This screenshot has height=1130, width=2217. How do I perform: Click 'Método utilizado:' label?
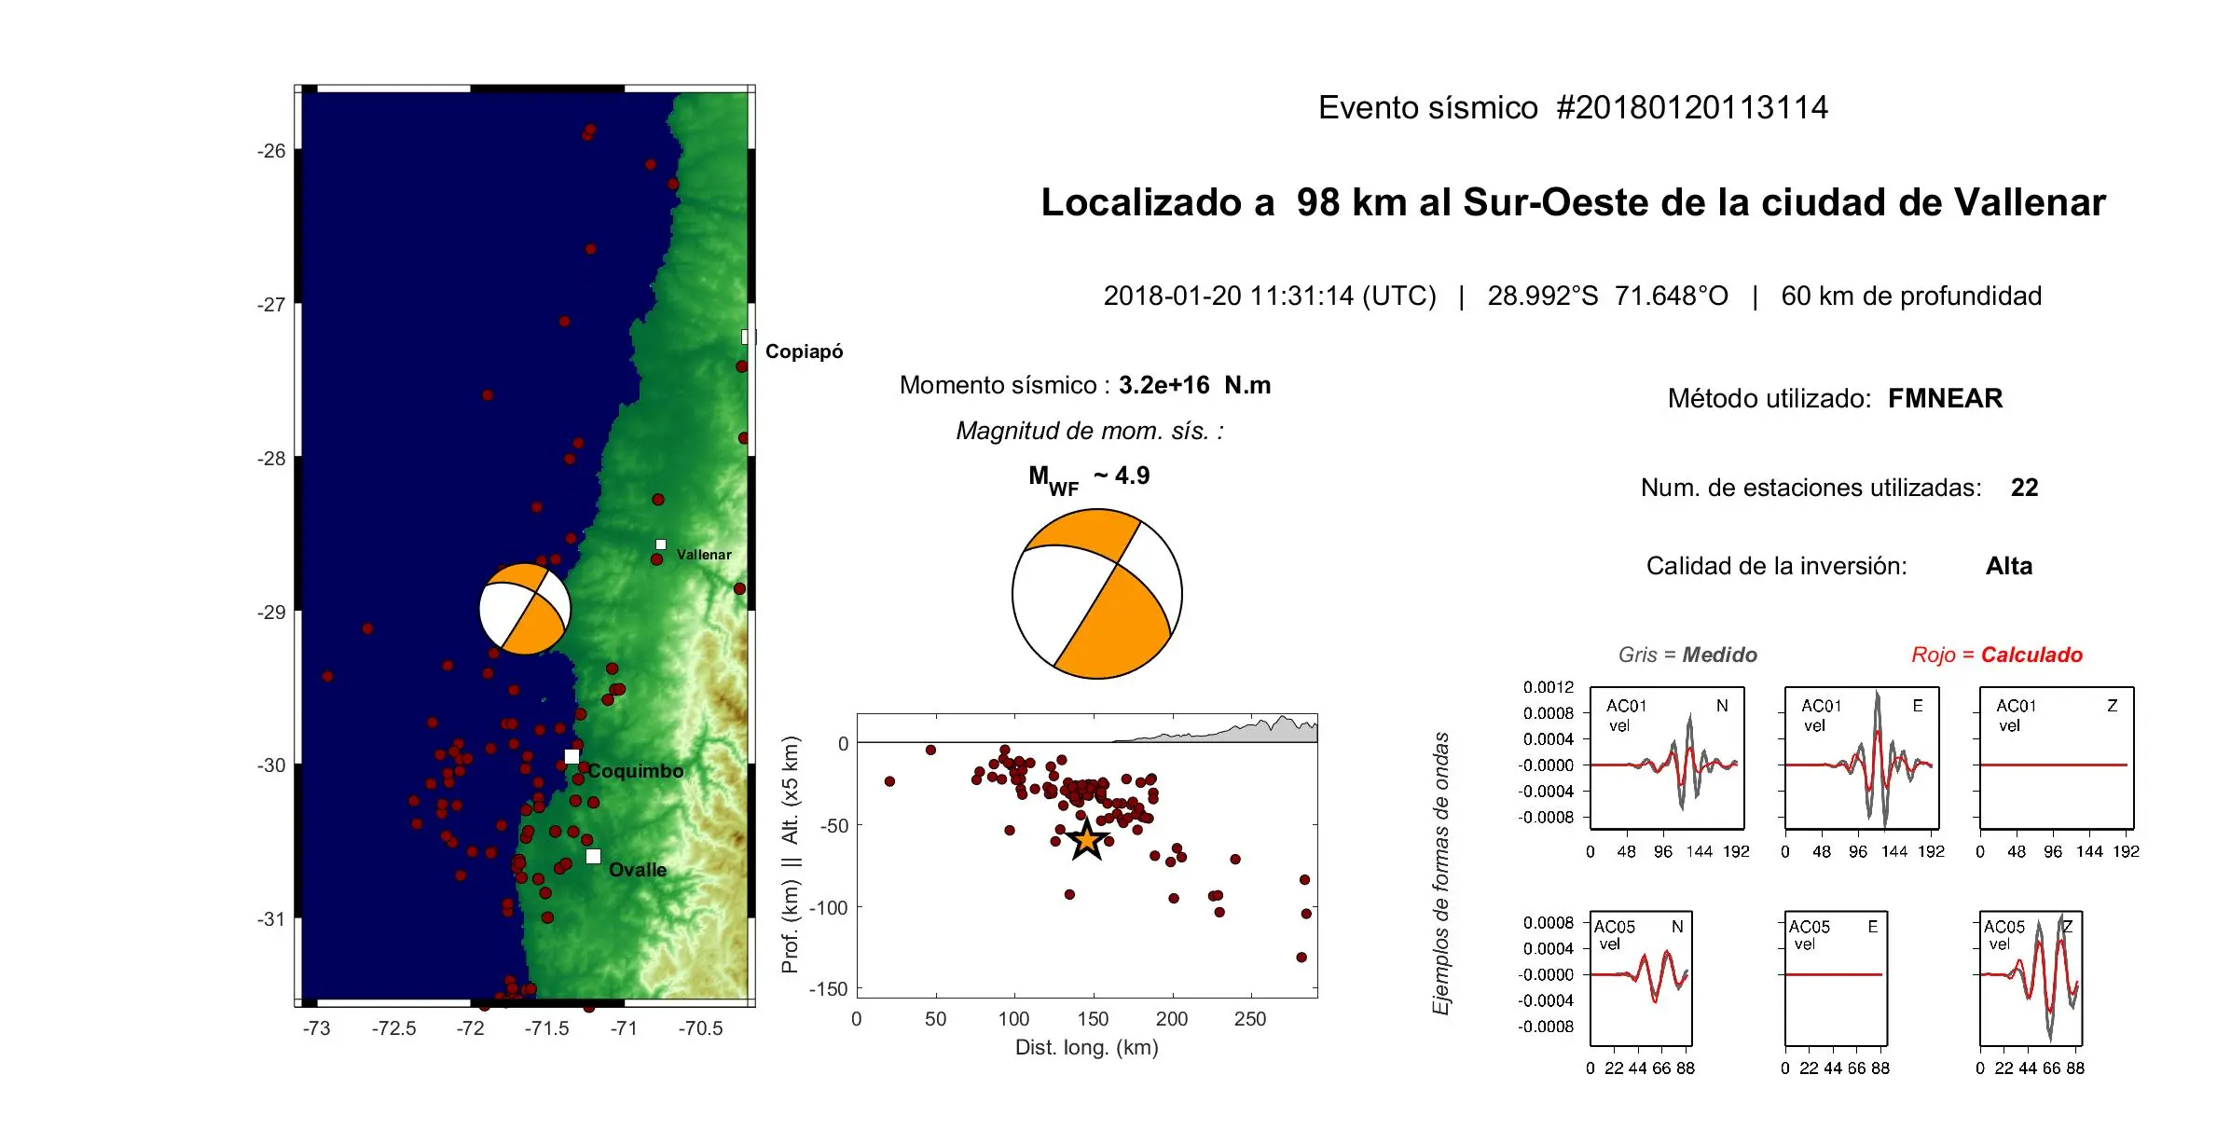click(1769, 398)
